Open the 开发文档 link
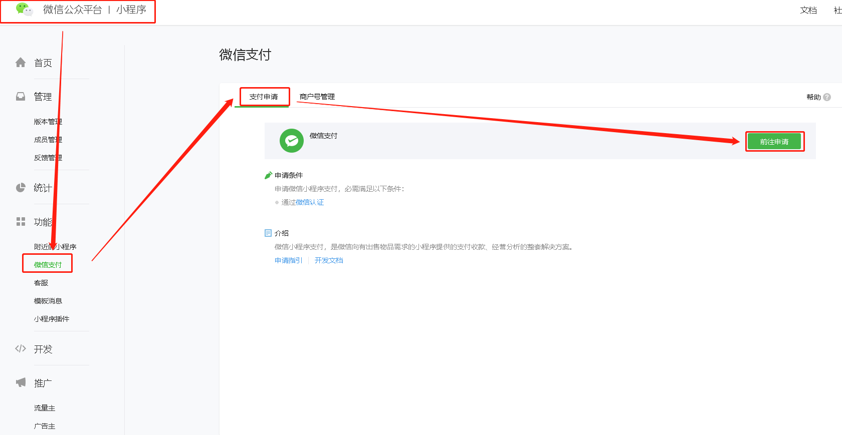Viewport: 842px width, 435px height. click(x=329, y=260)
